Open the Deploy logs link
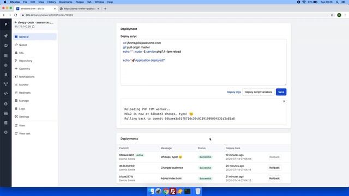Screen dimensions: 349x196 click(234, 92)
